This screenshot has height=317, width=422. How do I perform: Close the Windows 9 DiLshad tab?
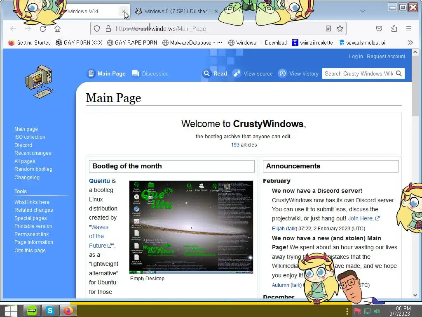[x=216, y=11]
